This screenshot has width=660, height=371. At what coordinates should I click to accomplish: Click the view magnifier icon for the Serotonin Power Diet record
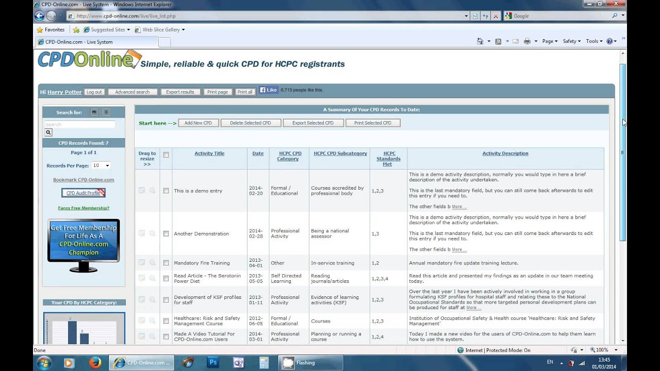pyautogui.click(x=153, y=278)
